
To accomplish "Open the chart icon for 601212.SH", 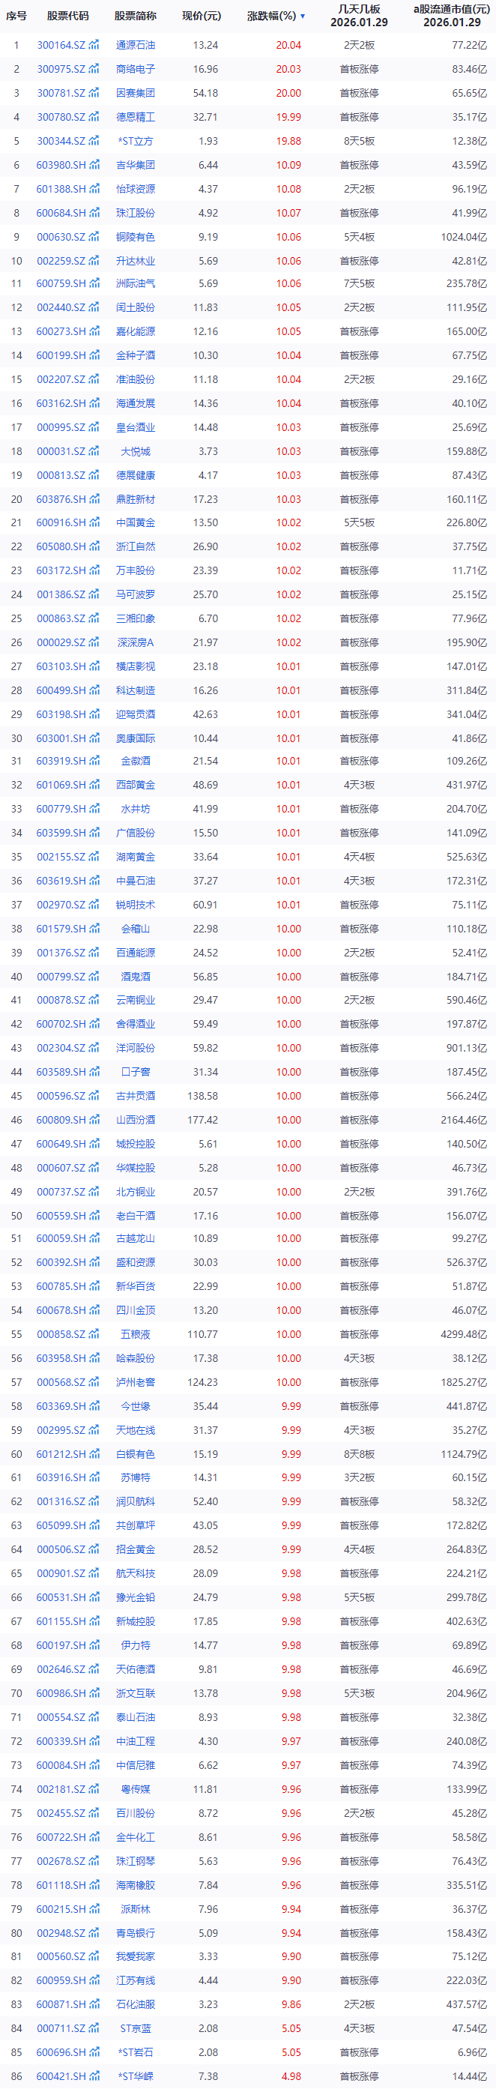I will [95, 1454].
